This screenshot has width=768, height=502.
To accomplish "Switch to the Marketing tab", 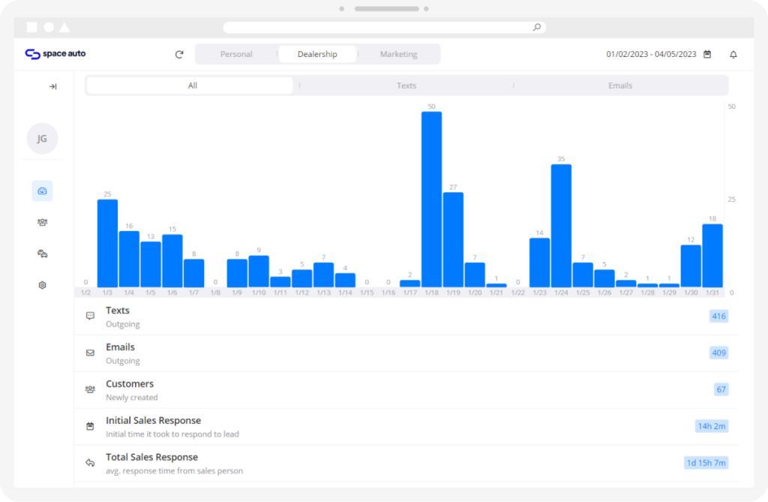I will point(399,55).
